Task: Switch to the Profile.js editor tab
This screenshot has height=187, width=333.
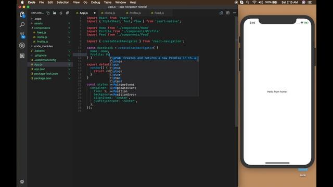Action: pyautogui.click(x=135, y=13)
